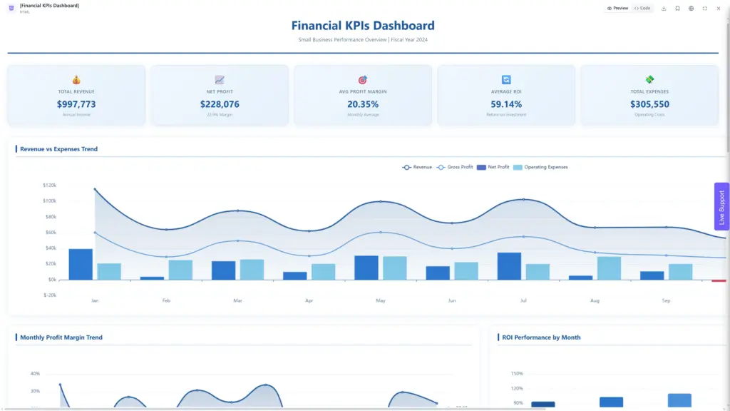Click the $228,076 net profit value
Image resolution: width=730 pixels, height=411 pixels.
click(x=220, y=104)
